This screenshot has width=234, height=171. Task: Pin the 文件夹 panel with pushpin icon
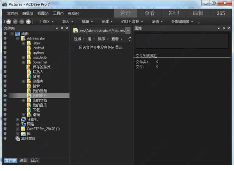pyautogui.click(x=62, y=28)
